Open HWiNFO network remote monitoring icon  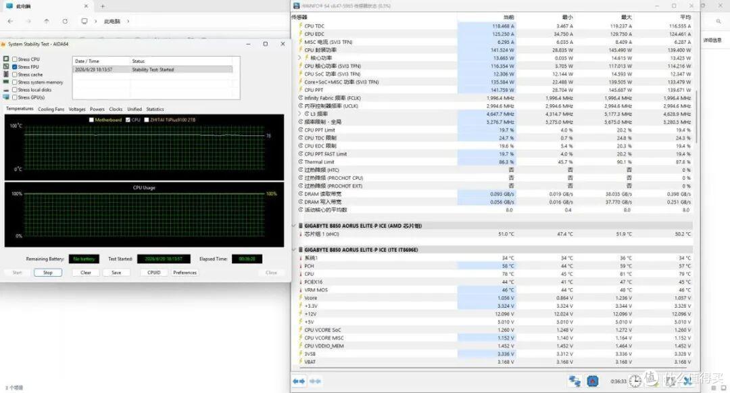[575, 382]
